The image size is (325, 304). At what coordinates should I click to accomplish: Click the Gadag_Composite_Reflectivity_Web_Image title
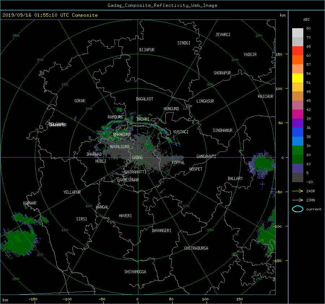[162, 5]
